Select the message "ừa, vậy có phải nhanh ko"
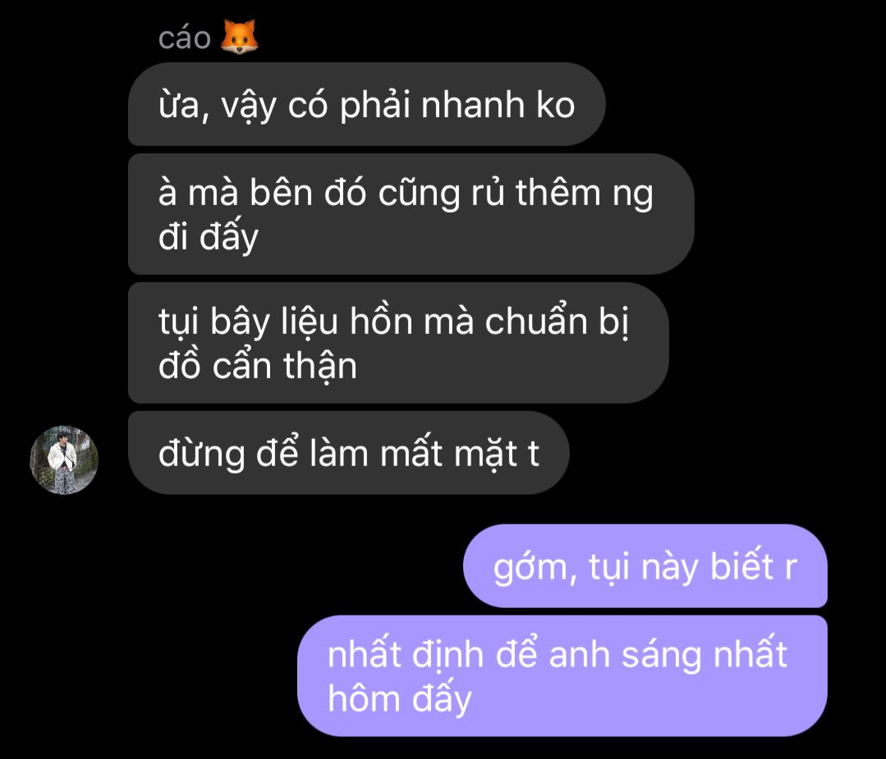 tap(367, 104)
